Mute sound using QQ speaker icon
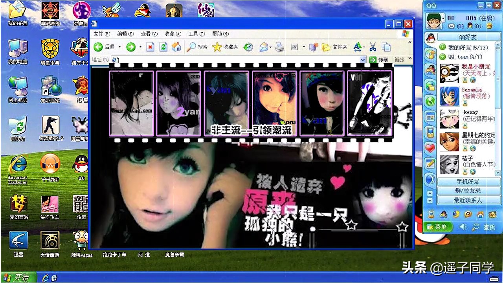Image resolution: width=503 pixels, height=283 pixels. pos(463,227)
